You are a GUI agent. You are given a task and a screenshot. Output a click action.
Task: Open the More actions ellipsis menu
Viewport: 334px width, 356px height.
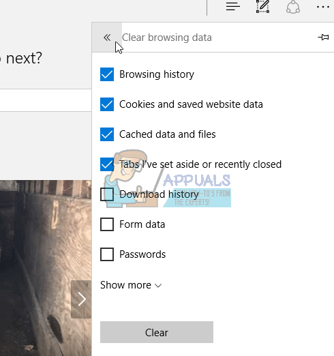(x=323, y=7)
